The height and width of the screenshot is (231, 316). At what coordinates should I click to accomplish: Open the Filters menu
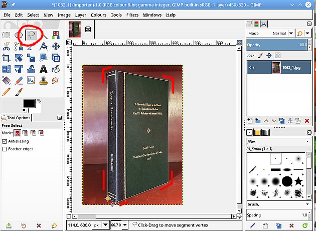coord(132,15)
